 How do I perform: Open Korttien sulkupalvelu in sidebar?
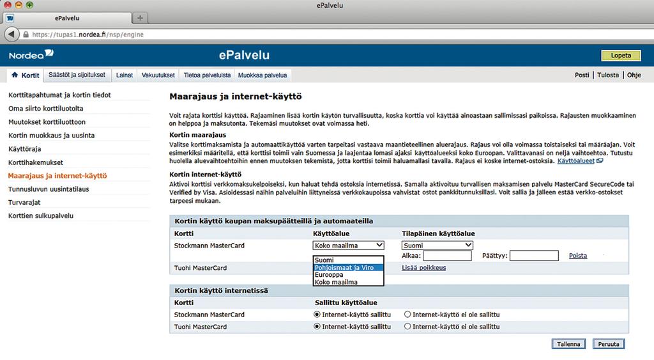[x=41, y=215]
